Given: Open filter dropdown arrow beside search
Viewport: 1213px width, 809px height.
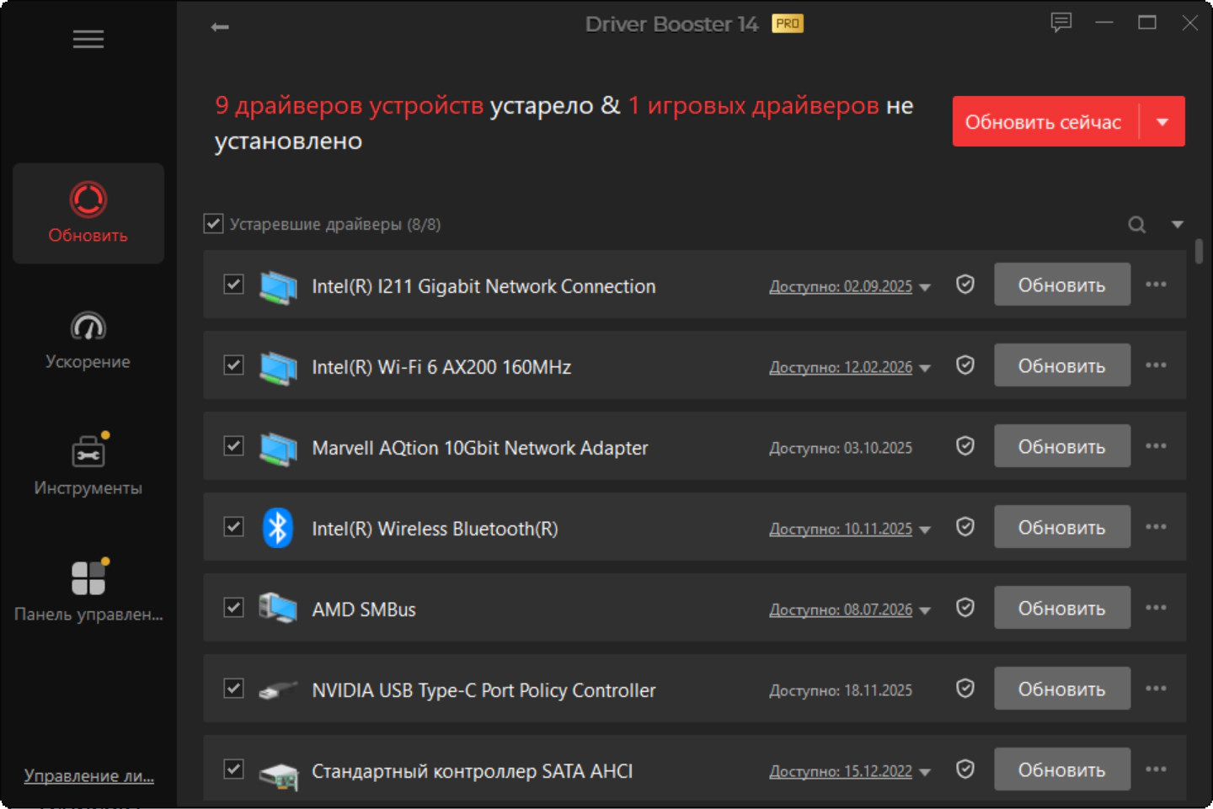Looking at the screenshot, I should coord(1178,225).
